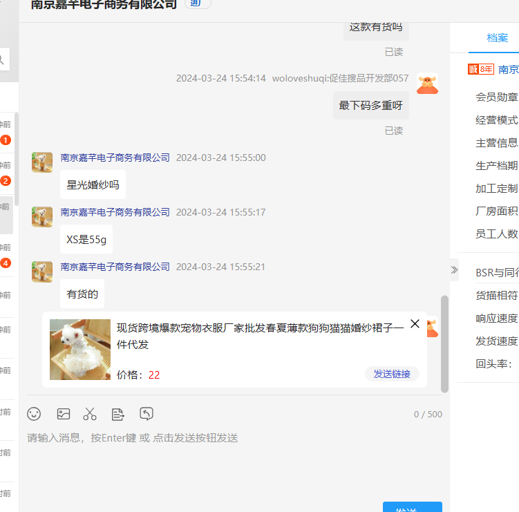This screenshot has height=512, width=519.
Task: Click my orange avatar beside 最下码多重呀 message
Action: (427, 84)
